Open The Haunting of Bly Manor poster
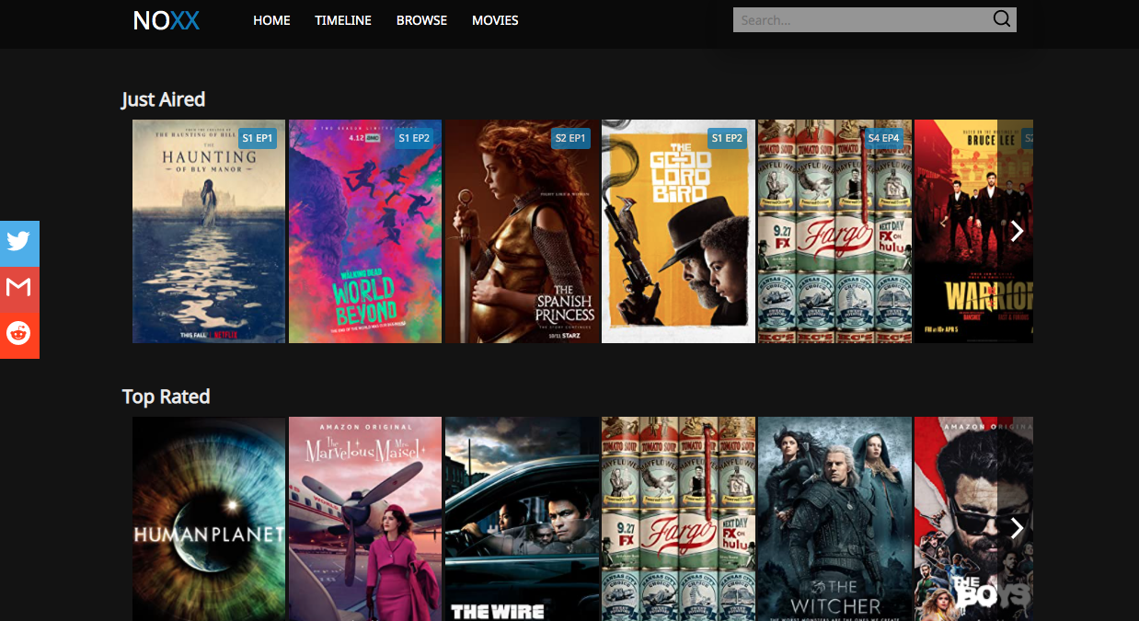Image resolution: width=1139 pixels, height=621 pixels. (209, 231)
